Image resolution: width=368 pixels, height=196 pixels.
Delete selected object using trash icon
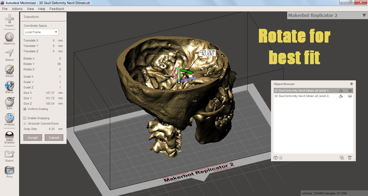[x=349, y=158]
